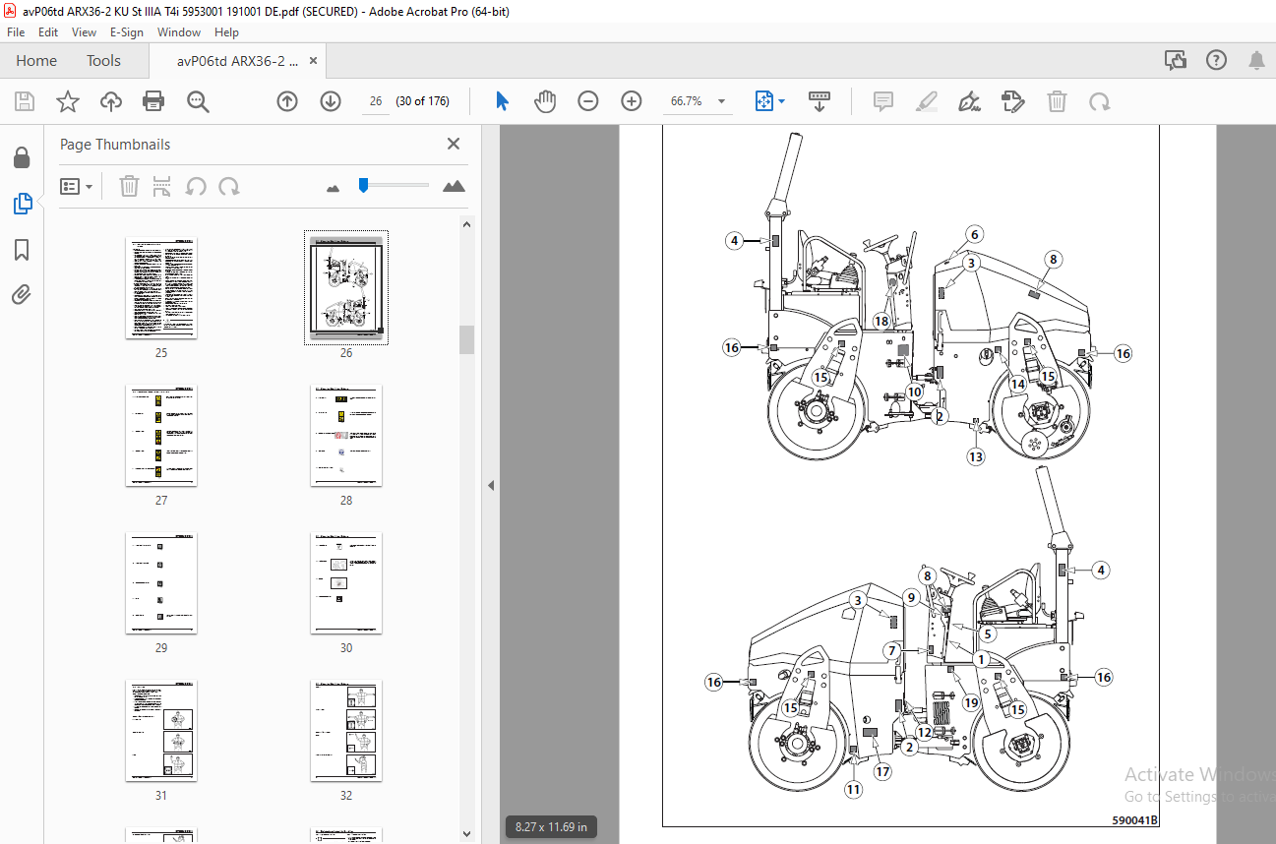Go to previous page with up arrow
Image resolution: width=1276 pixels, height=844 pixels.
[x=287, y=101]
